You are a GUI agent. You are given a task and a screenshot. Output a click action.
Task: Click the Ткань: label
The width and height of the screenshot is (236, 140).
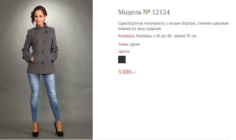[x=124, y=44]
